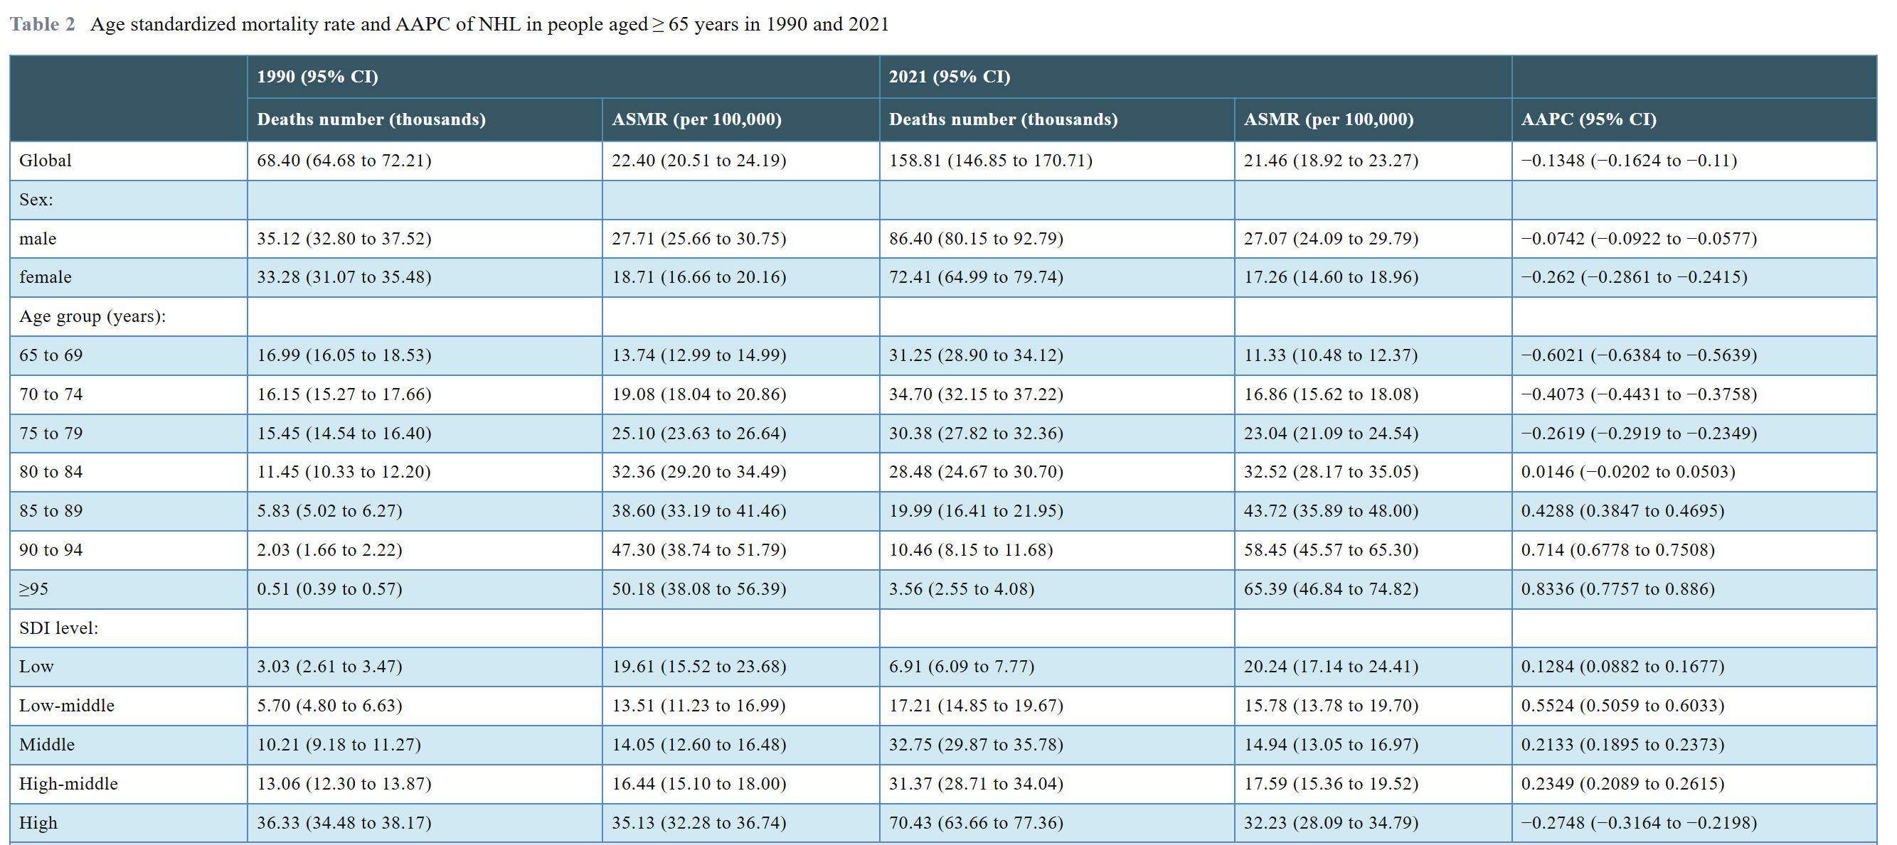Click the female row label

[45, 277]
